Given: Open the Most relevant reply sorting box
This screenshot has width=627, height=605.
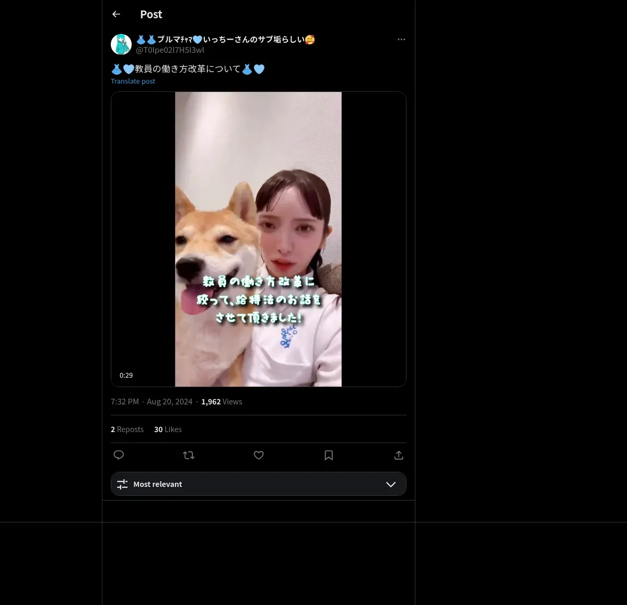Looking at the screenshot, I should click(x=259, y=484).
